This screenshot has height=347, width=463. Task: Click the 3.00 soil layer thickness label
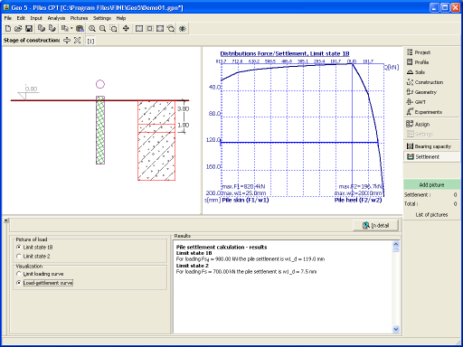click(184, 108)
